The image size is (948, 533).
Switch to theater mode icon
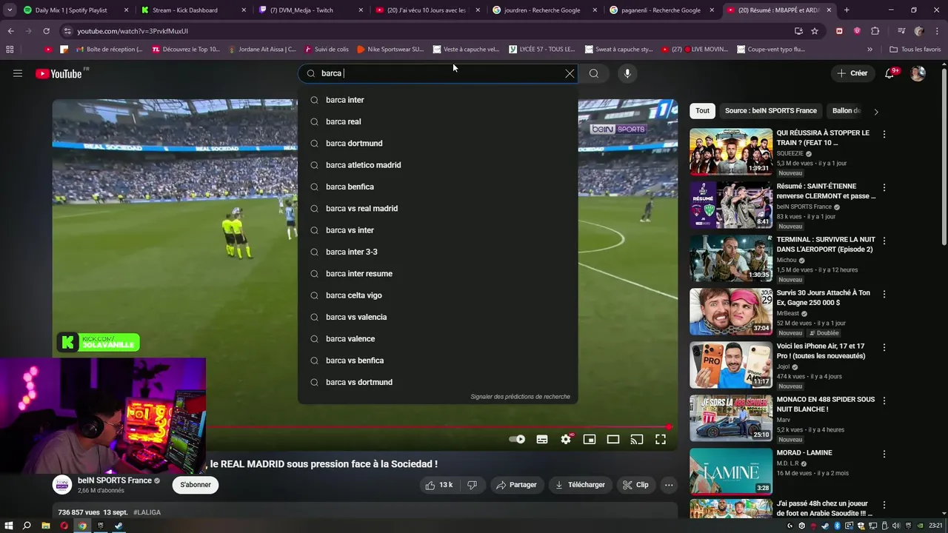point(613,439)
